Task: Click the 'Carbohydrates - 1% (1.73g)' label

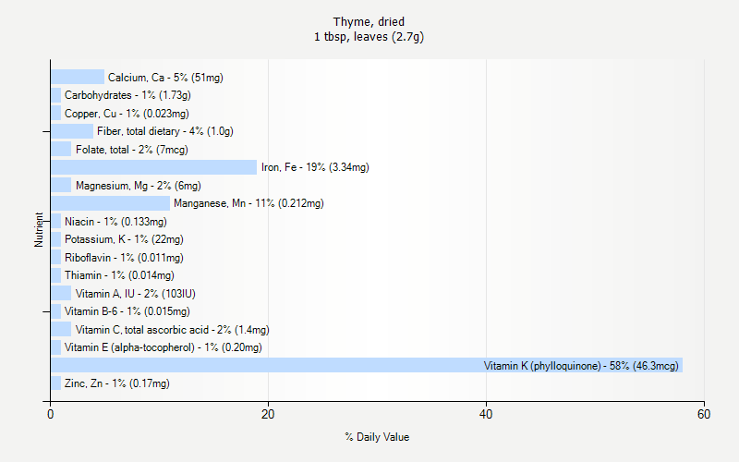Action: [127, 95]
